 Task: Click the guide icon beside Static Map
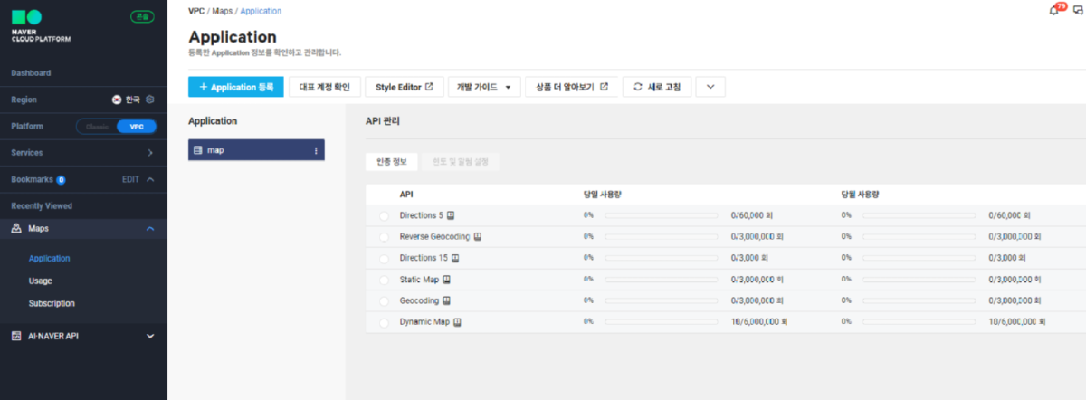pyautogui.click(x=446, y=280)
